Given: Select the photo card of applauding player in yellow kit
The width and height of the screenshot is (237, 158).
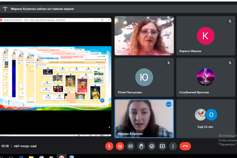Looking at the screenshot, I should click(x=95, y=92).
